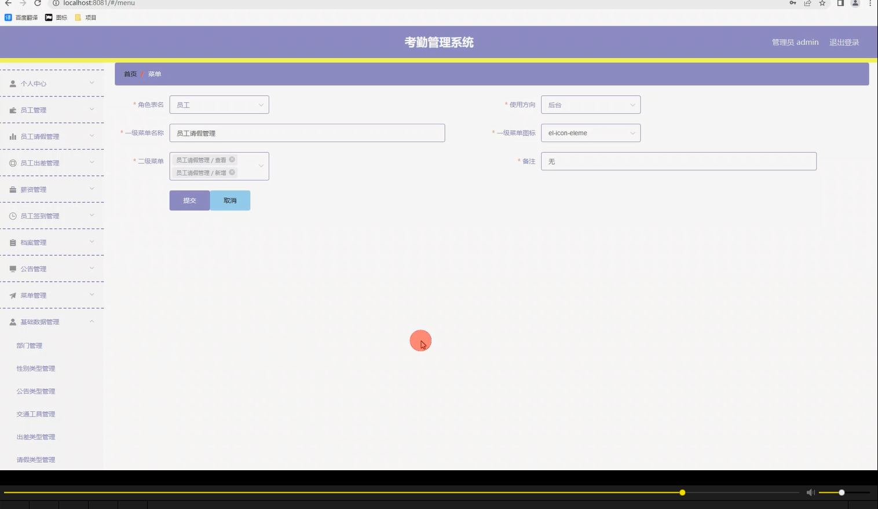Viewport: 878px width, 509px height.
Task: Open 公告类型管理 submenu item
Action: [x=36, y=392]
